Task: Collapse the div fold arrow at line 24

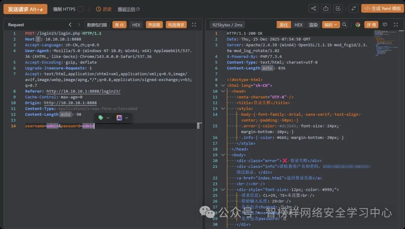Action: 223,190
